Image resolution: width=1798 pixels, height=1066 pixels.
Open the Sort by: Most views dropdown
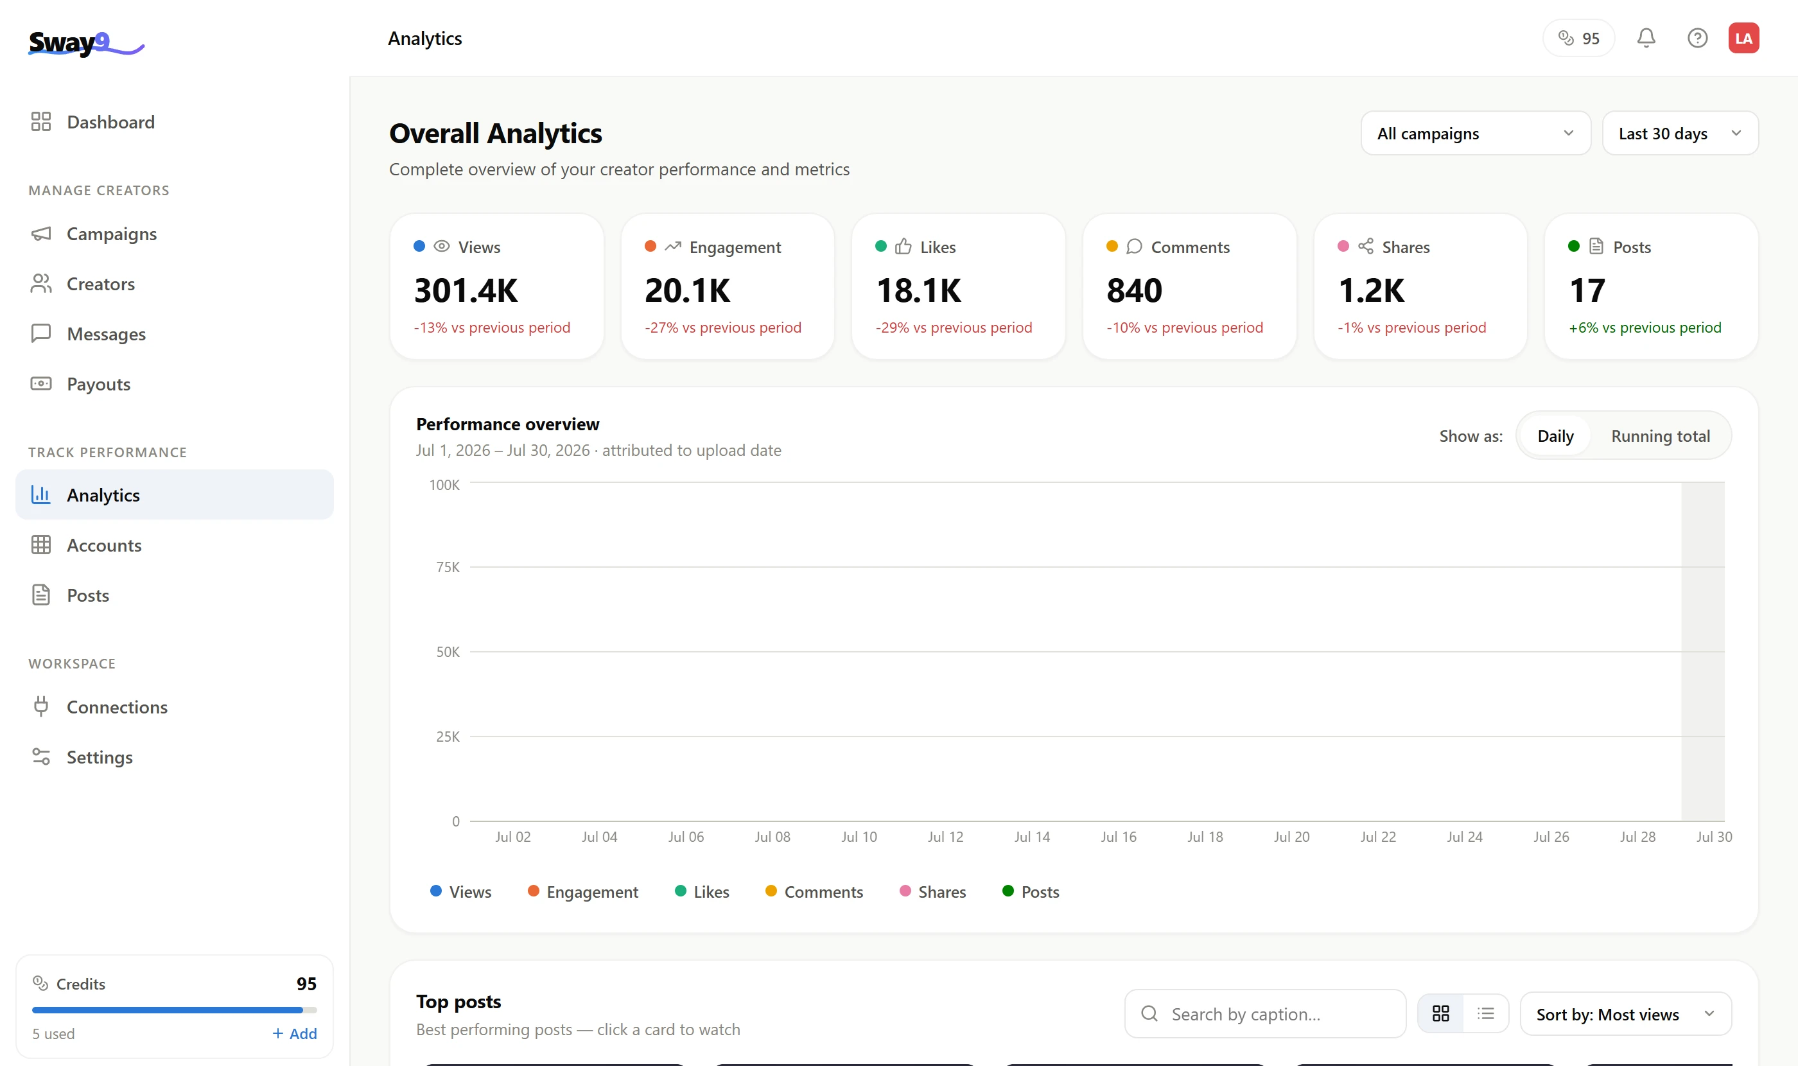(x=1626, y=1013)
